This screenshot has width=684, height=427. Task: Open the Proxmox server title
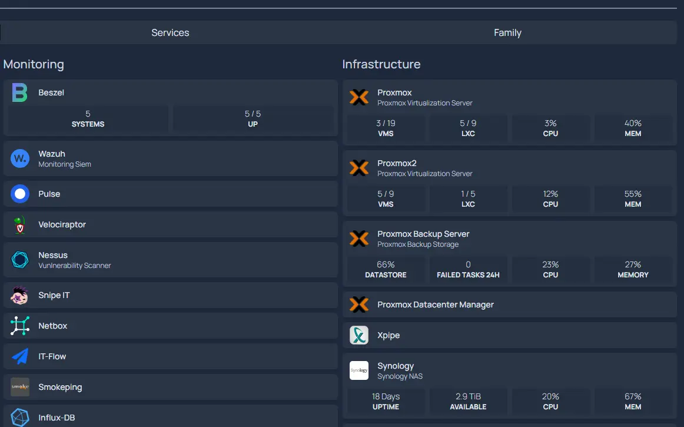click(x=394, y=92)
